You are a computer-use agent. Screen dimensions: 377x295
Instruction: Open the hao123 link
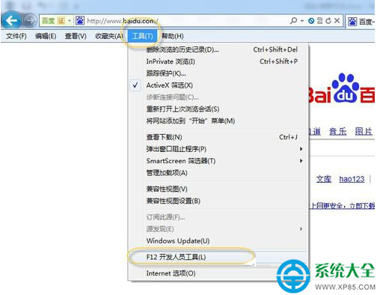click(352, 179)
